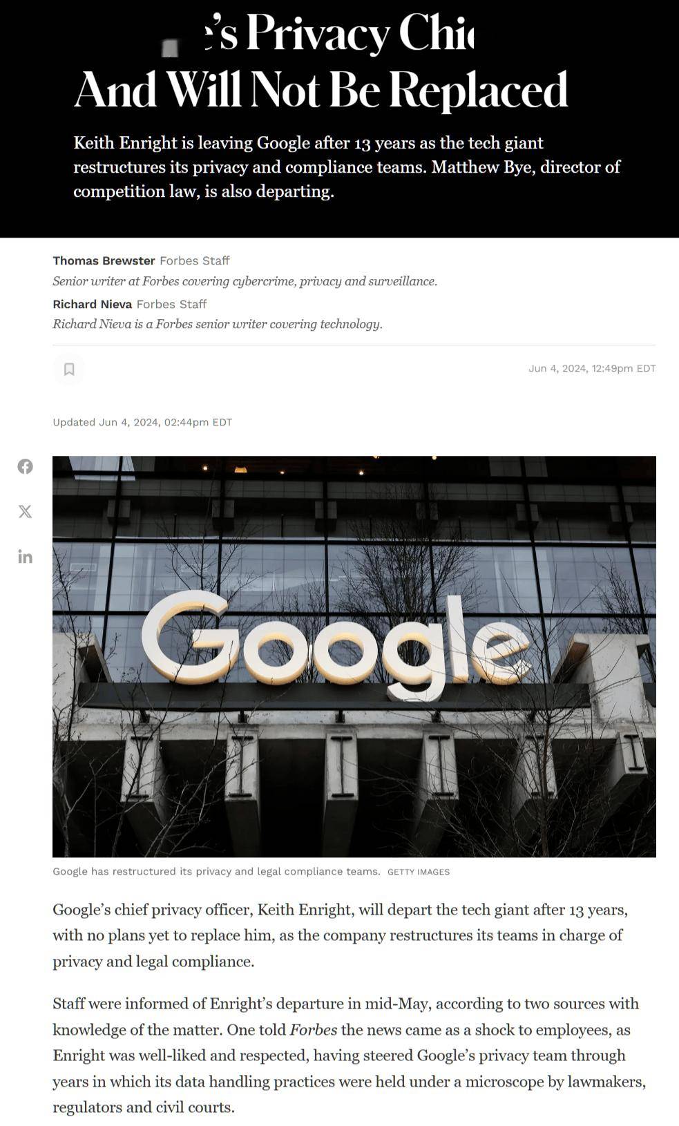Viewport: 679px width, 1126px height.
Task: Share the article on LinkedIn
Action: pyautogui.click(x=26, y=556)
